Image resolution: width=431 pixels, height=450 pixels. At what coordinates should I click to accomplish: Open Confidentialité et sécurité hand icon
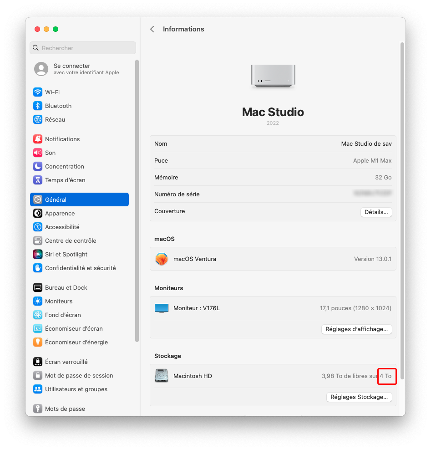coord(38,268)
